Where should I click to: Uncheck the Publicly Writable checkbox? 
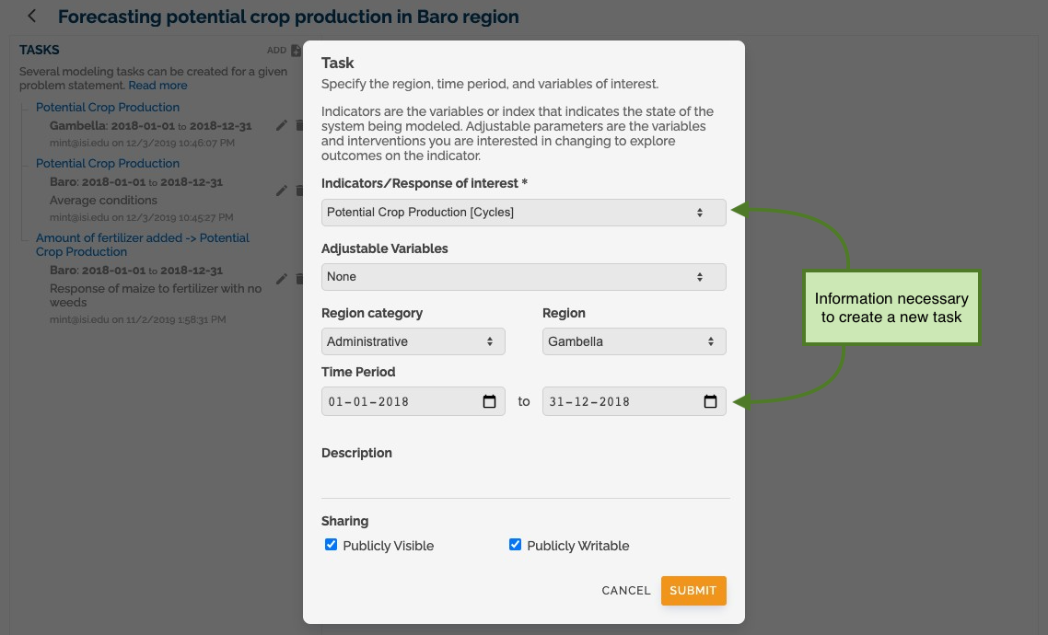click(515, 544)
